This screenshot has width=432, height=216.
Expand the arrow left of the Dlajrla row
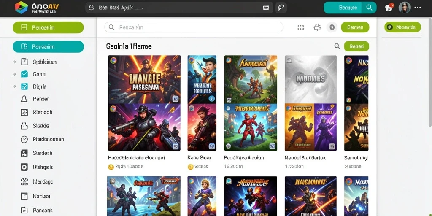(x=15, y=86)
